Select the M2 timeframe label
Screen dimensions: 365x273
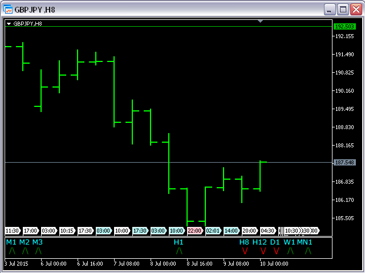25,242
